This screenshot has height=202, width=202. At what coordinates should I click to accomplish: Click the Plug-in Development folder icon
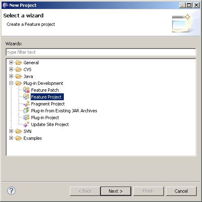tap(19, 83)
